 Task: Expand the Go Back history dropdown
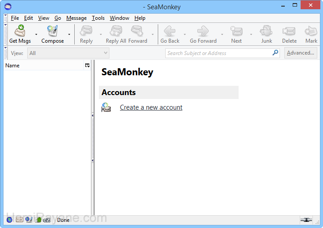(185, 34)
